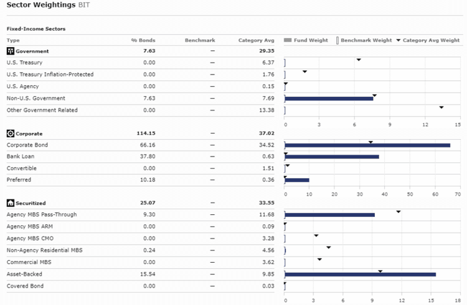Image resolution: width=467 pixels, height=305 pixels.
Task: Click the category average marker for Other Government Related
Action: pyautogui.click(x=441, y=107)
